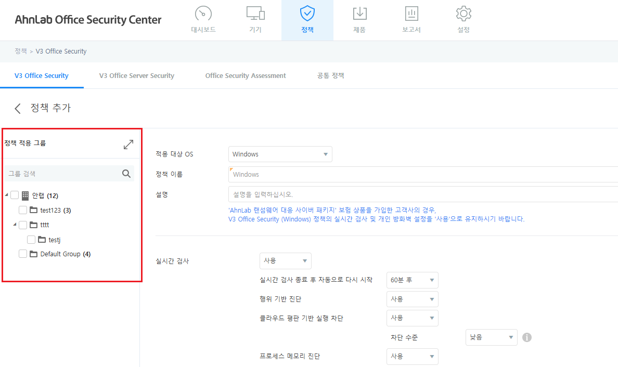Viewport: 618px width, 367px height.
Task: Click the 정책 적용 그룹 panel title
Action: 25,143
